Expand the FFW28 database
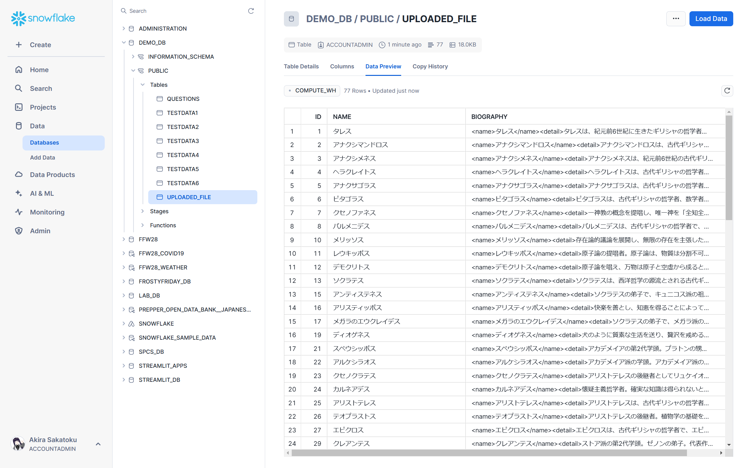752x468 pixels. (124, 239)
